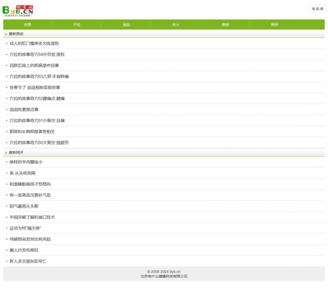
Task: Open article 鱼 从头吃到尾
Action: pos(23,173)
